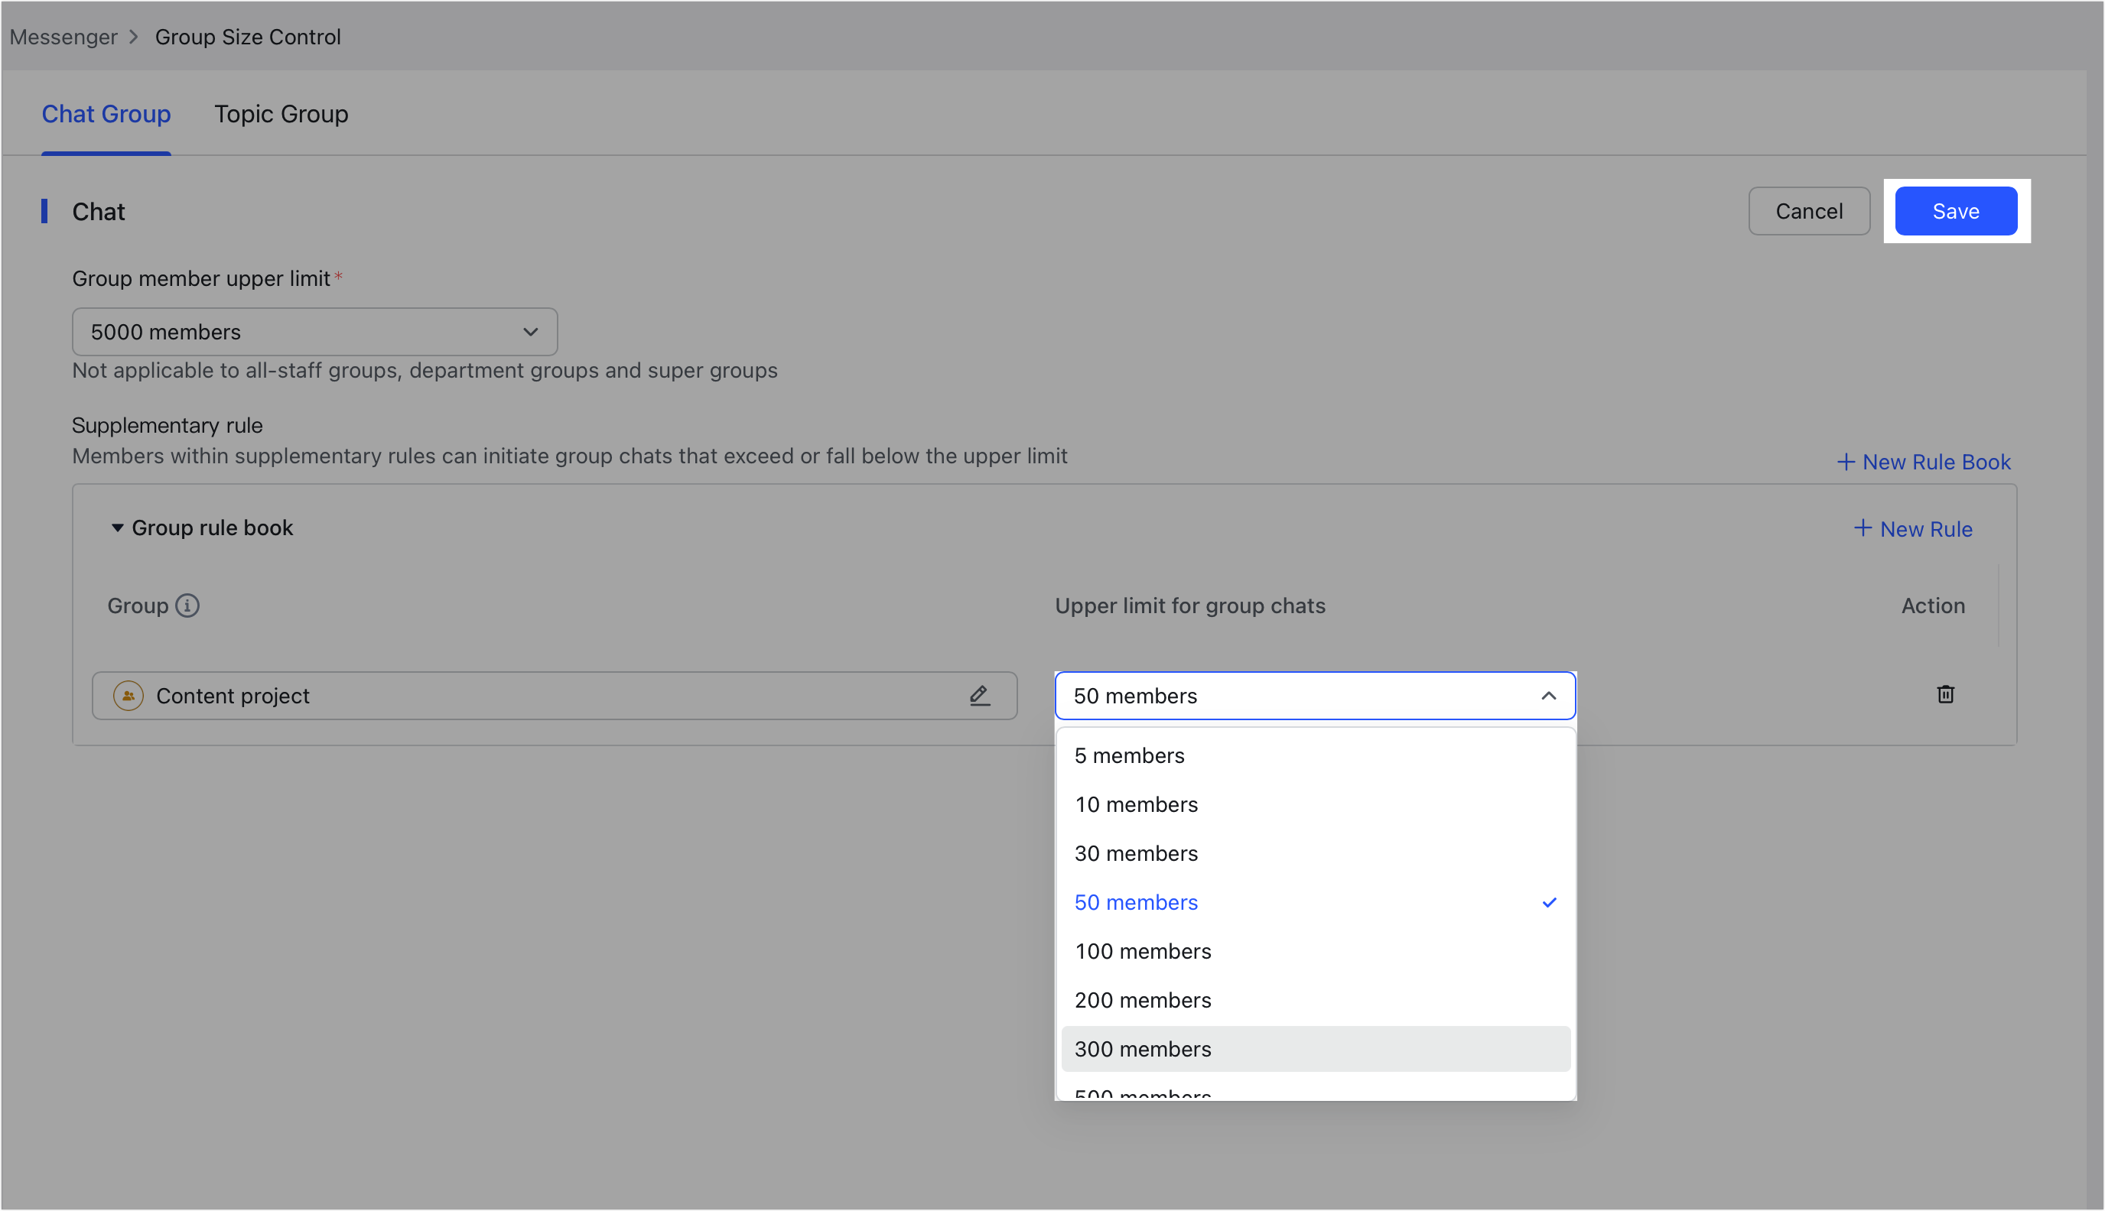Click the plus icon for New Rule Book
Viewport: 2105px width, 1211px height.
pos(1846,462)
